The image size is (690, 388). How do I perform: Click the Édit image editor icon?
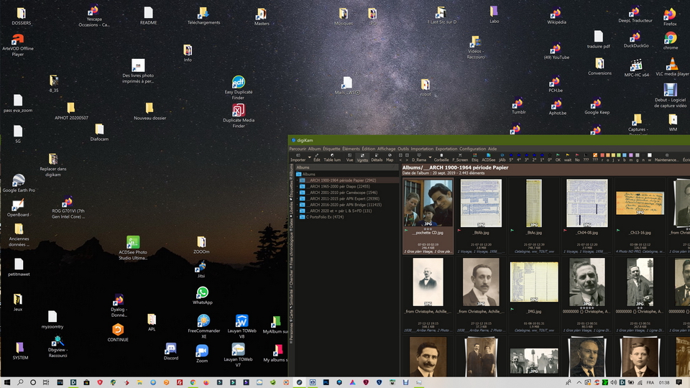point(316,157)
